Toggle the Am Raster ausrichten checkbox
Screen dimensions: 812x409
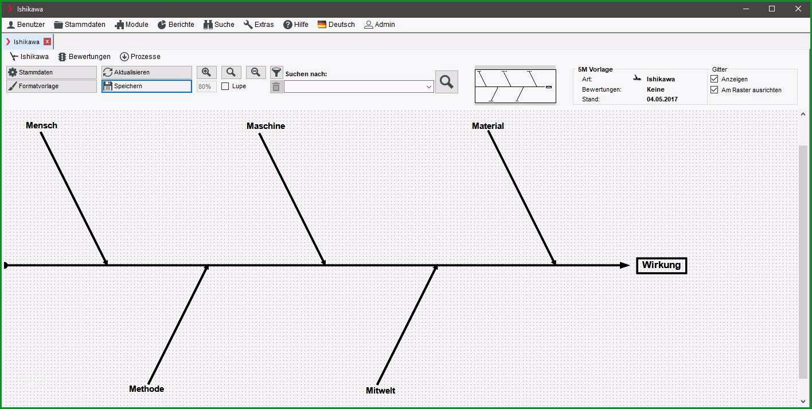(x=715, y=90)
